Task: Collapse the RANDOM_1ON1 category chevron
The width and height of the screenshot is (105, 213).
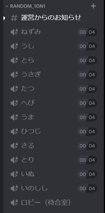Action: pyautogui.click(x=6, y=6)
